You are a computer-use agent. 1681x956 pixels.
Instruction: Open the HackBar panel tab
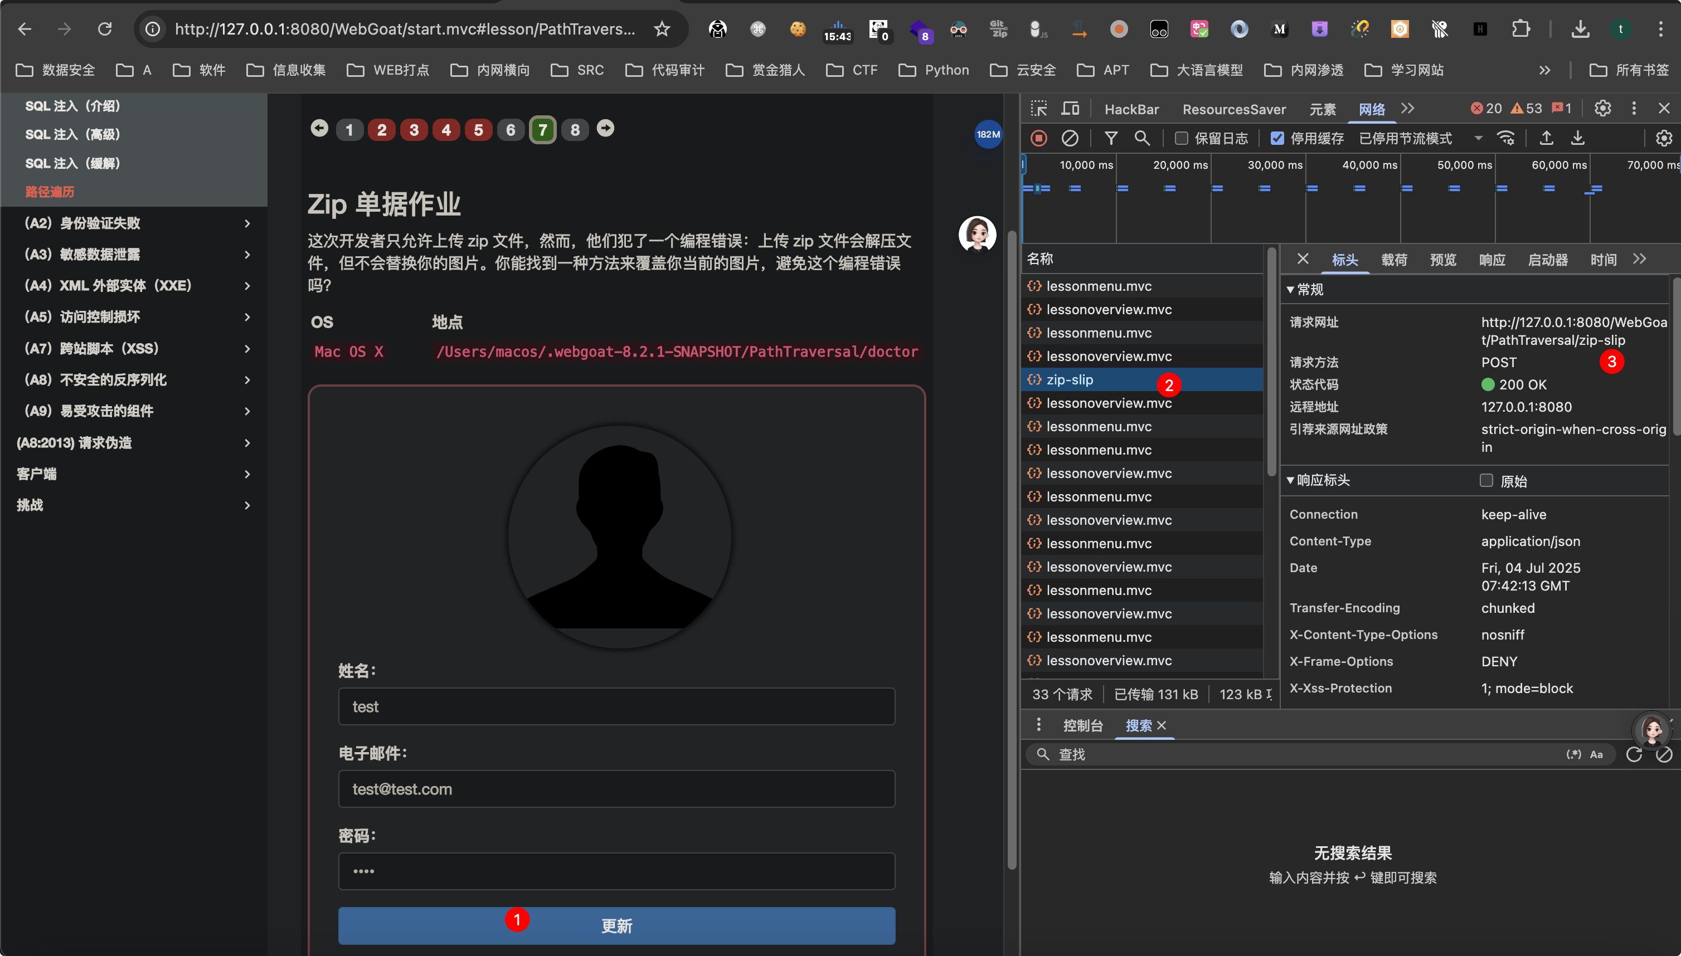1131,109
